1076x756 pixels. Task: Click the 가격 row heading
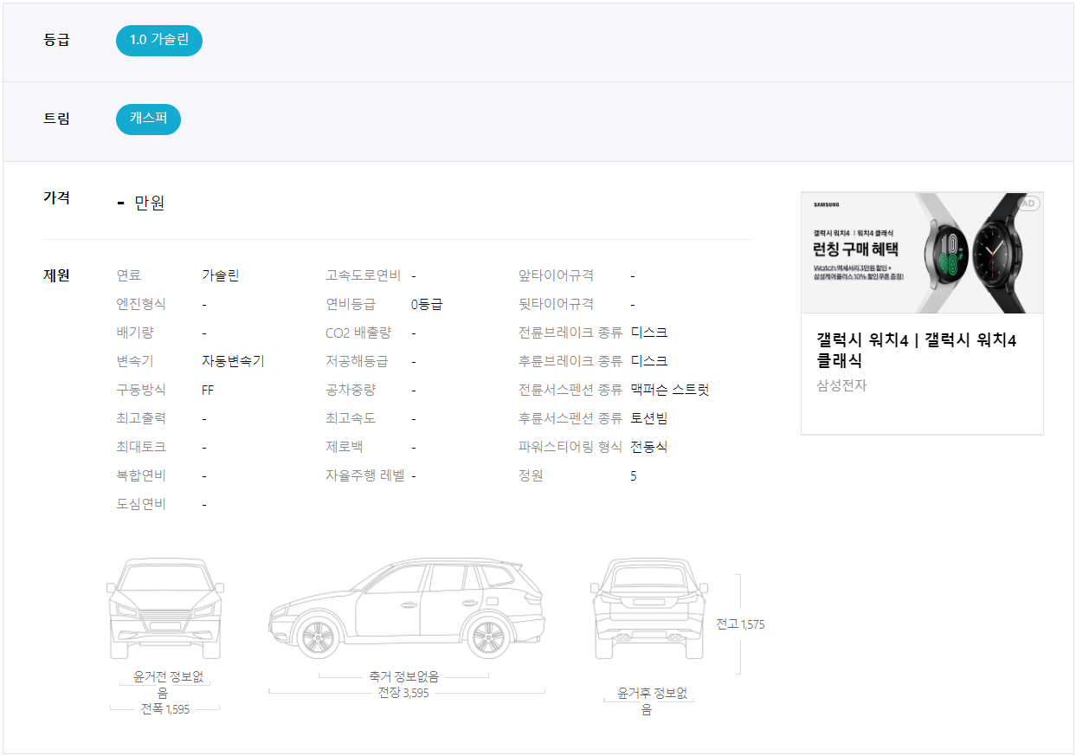click(56, 197)
